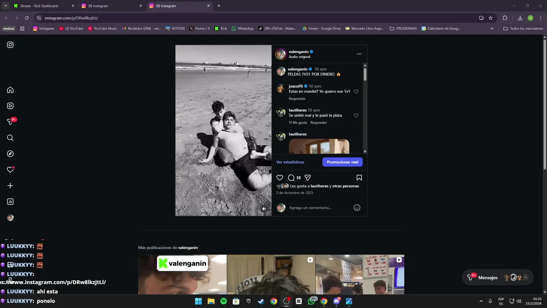Viewport: 547px width, 308px height.
Task: Open direct messages icon in sidebar
Action: click(x=10, y=122)
